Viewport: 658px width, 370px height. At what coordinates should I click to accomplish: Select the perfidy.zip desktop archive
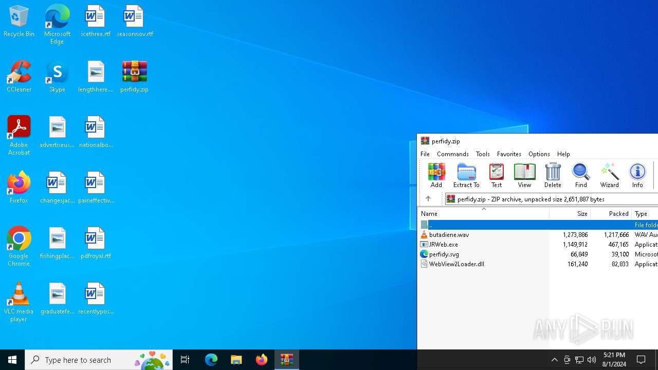(x=134, y=77)
